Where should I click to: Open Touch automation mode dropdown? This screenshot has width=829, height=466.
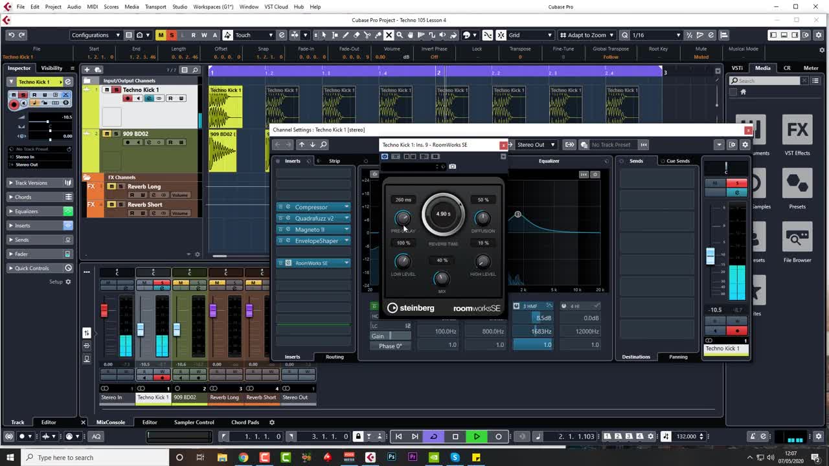(254, 35)
